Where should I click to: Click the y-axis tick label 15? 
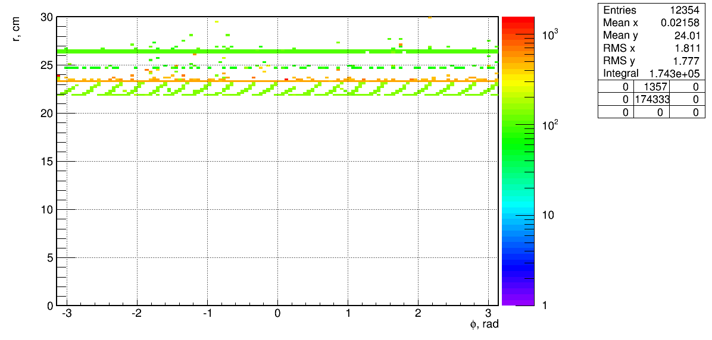48,162
